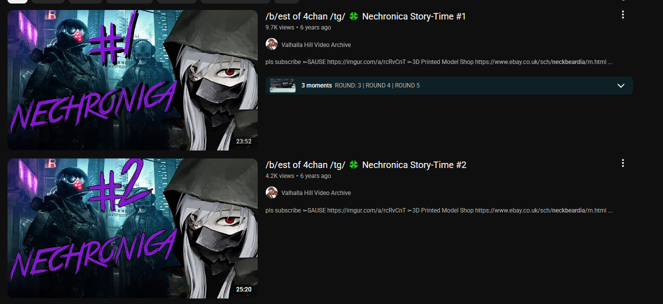Click the clover emoji in Story-Time #1 title
Viewport: 663px width, 304px height.
click(x=354, y=16)
